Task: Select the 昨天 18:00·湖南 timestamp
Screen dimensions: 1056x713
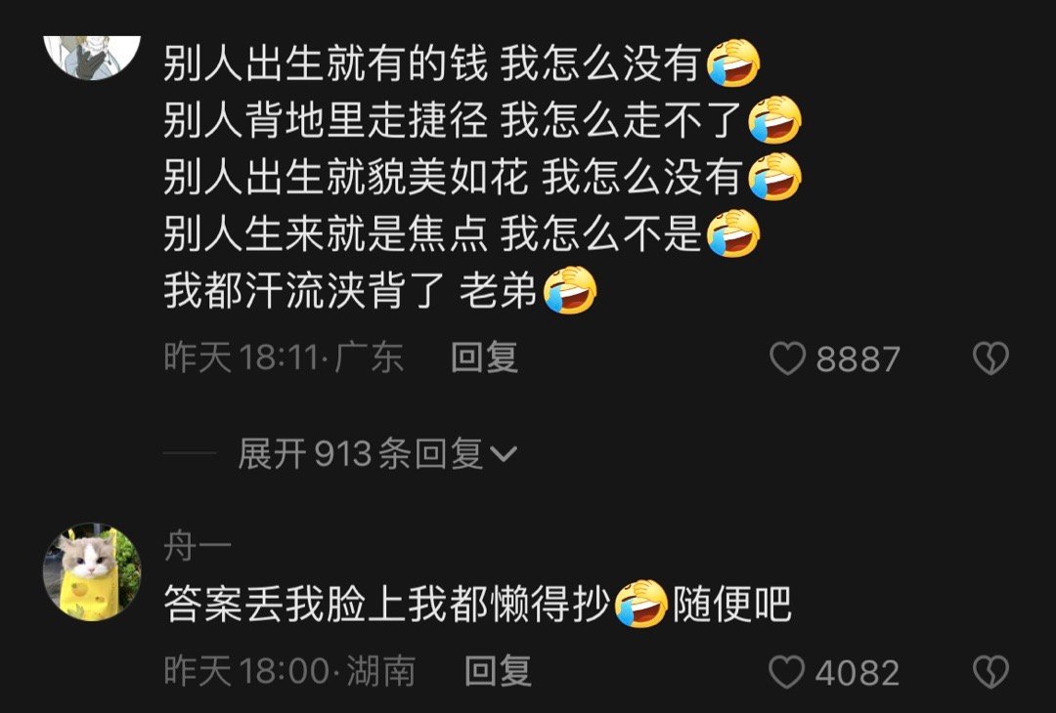Action: point(289,671)
